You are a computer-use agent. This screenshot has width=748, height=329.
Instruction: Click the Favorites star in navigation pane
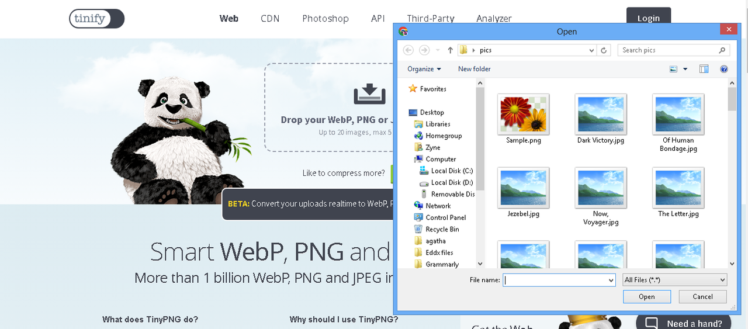click(413, 89)
